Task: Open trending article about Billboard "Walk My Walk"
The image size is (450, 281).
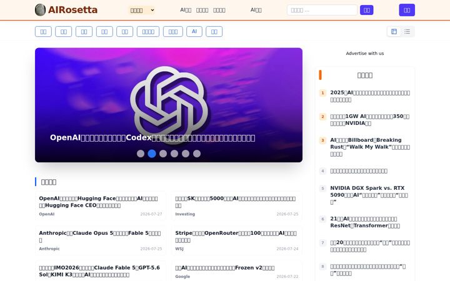Action: point(370,147)
